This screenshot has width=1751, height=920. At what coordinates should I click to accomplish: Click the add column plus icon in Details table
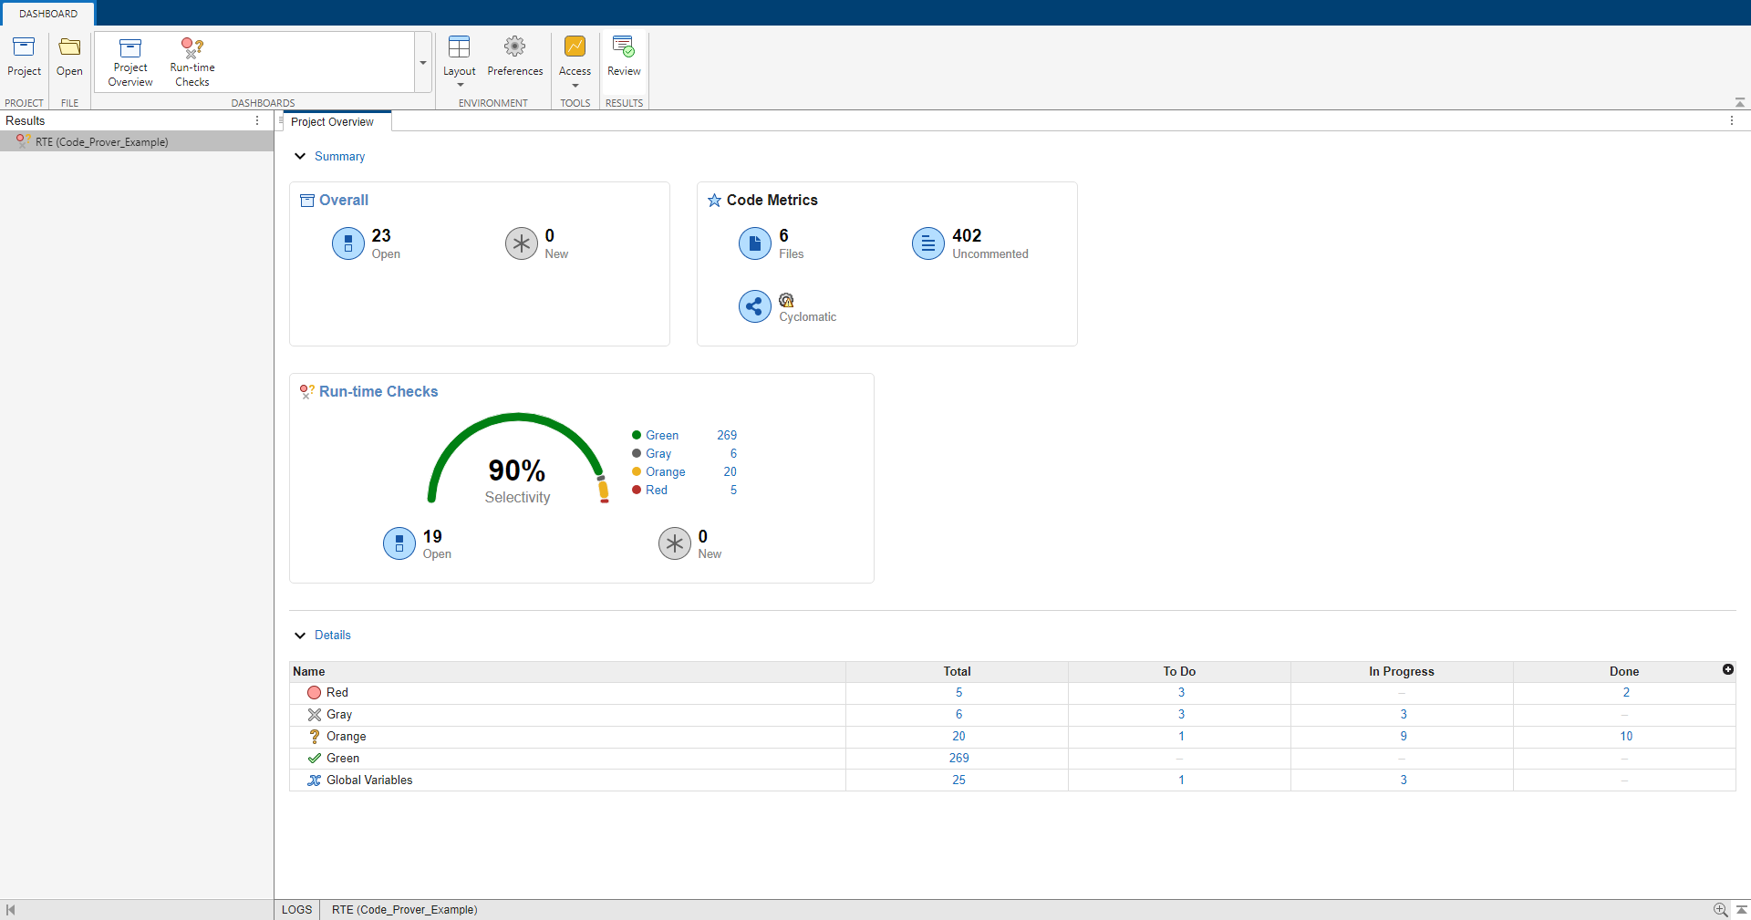(1728, 669)
